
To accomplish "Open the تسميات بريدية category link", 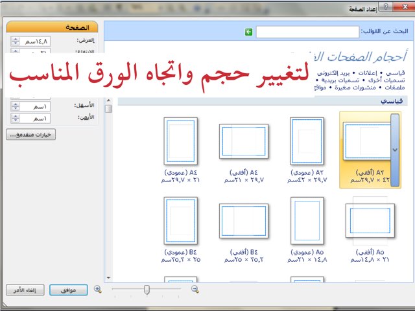I will click(x=340, y=80).
